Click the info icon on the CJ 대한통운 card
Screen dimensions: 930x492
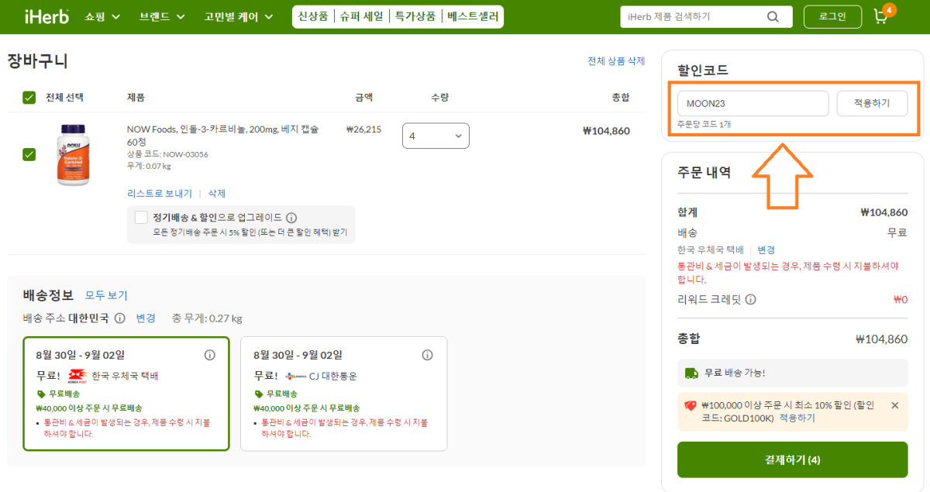point(427,355)
